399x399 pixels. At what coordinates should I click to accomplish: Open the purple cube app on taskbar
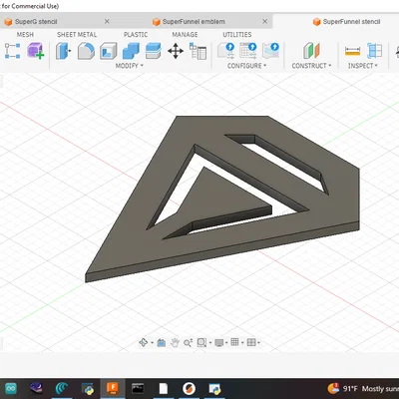[36, 388]
